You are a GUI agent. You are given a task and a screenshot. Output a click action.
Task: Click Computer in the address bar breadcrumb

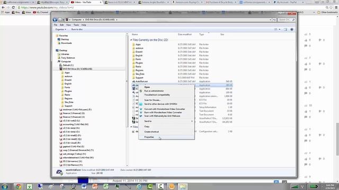(x=76, y=20)
